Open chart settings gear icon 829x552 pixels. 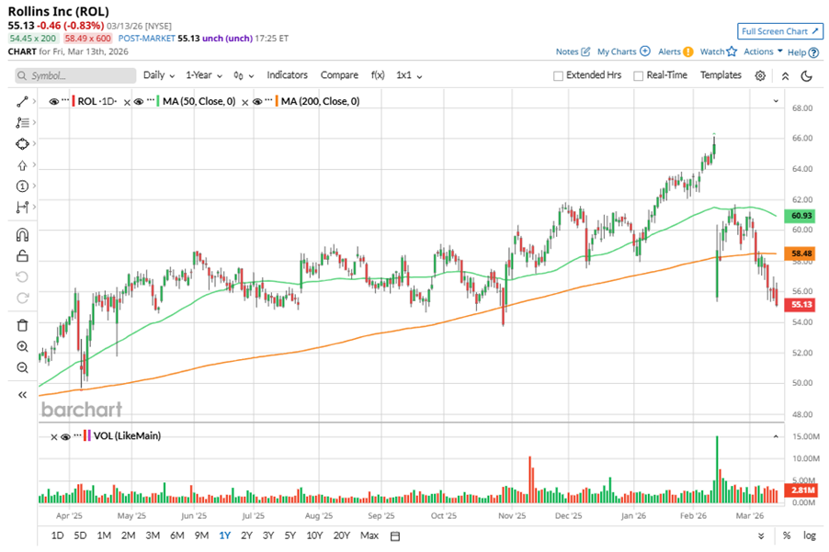click(x=760, y=75)
